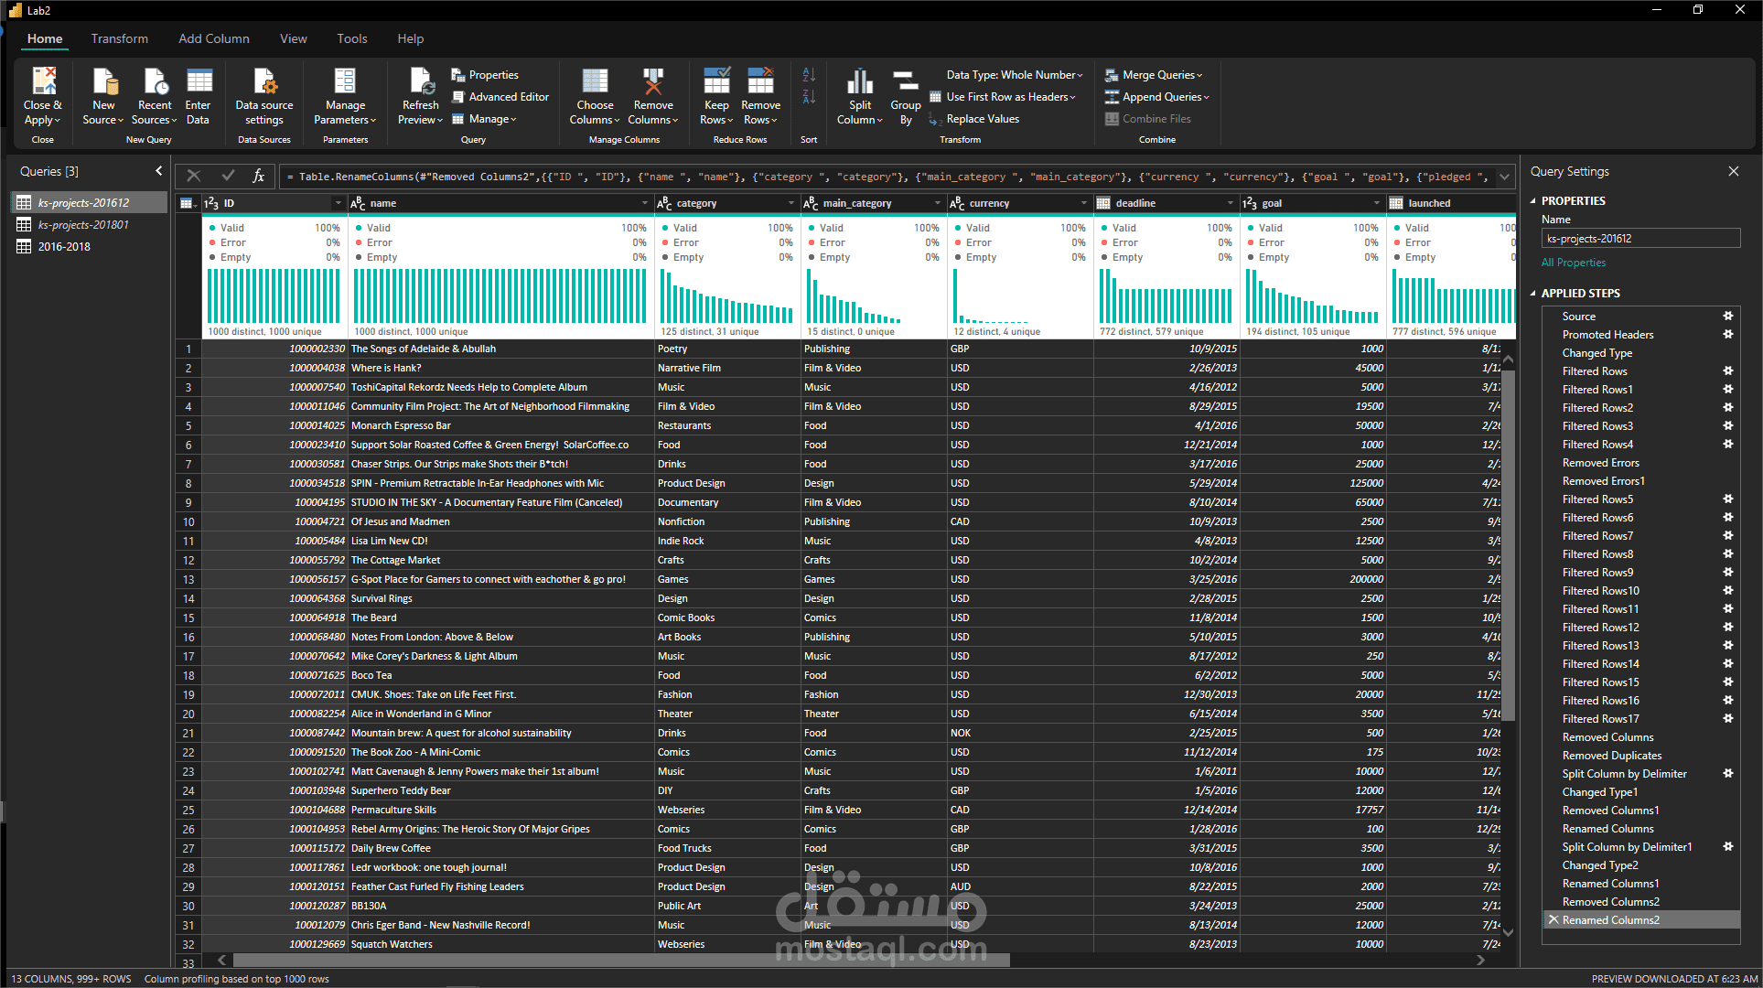Delete the Renamed Columns2 step
This screenshot has width=1763, height=988.
(x=1553, y=919)
